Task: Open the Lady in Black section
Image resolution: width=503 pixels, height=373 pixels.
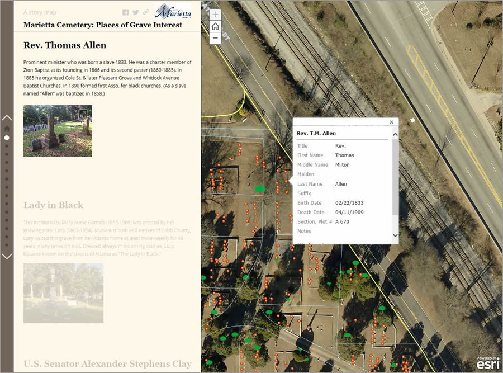Action: [x=53, y=205]
